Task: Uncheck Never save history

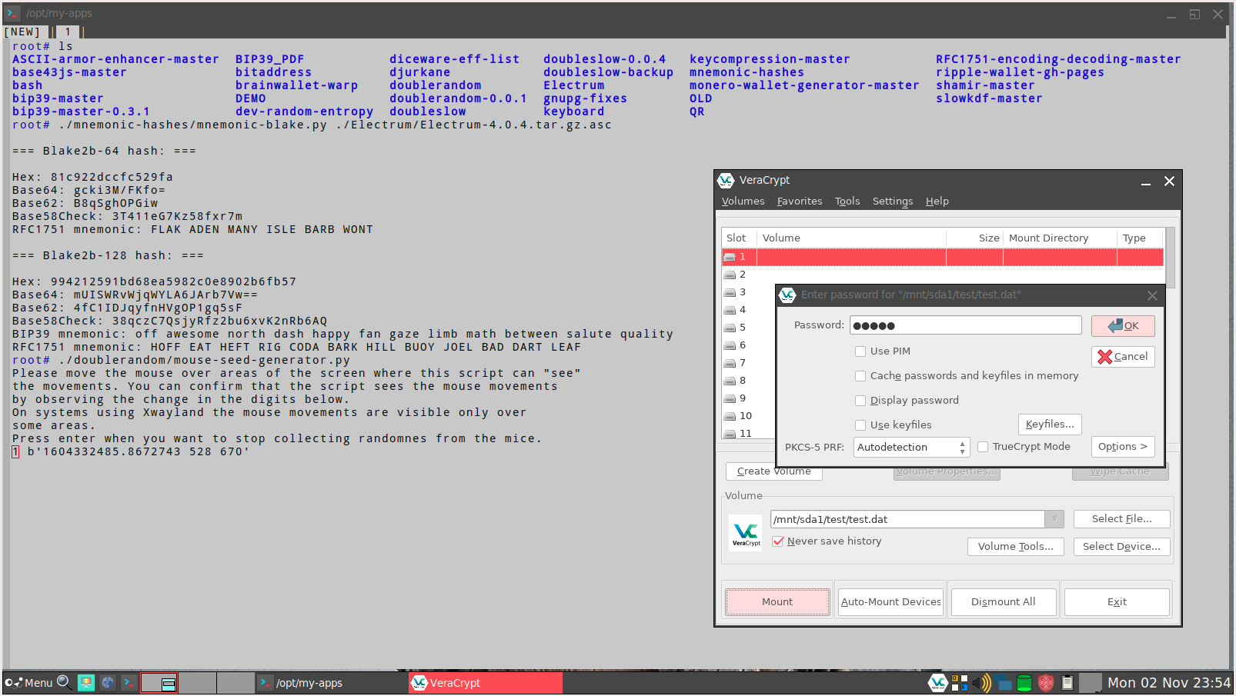Action: point(778,541)
